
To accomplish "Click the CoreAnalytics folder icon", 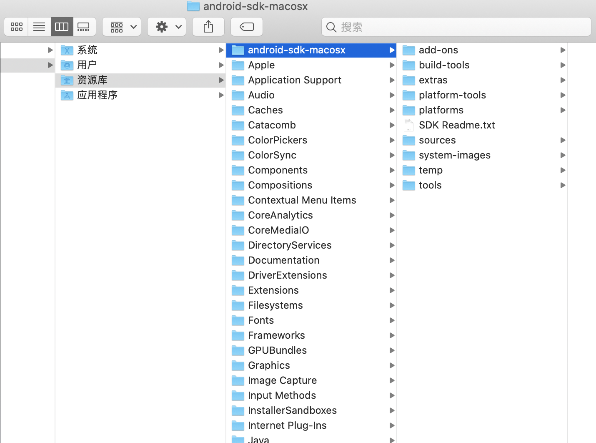I will [x=238, y=216].
